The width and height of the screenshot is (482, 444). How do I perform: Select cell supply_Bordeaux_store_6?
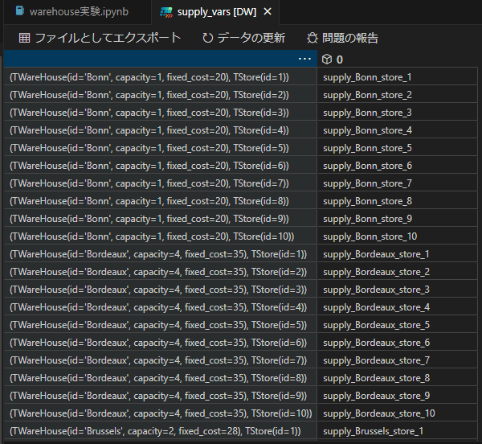[x=397, y=343]
